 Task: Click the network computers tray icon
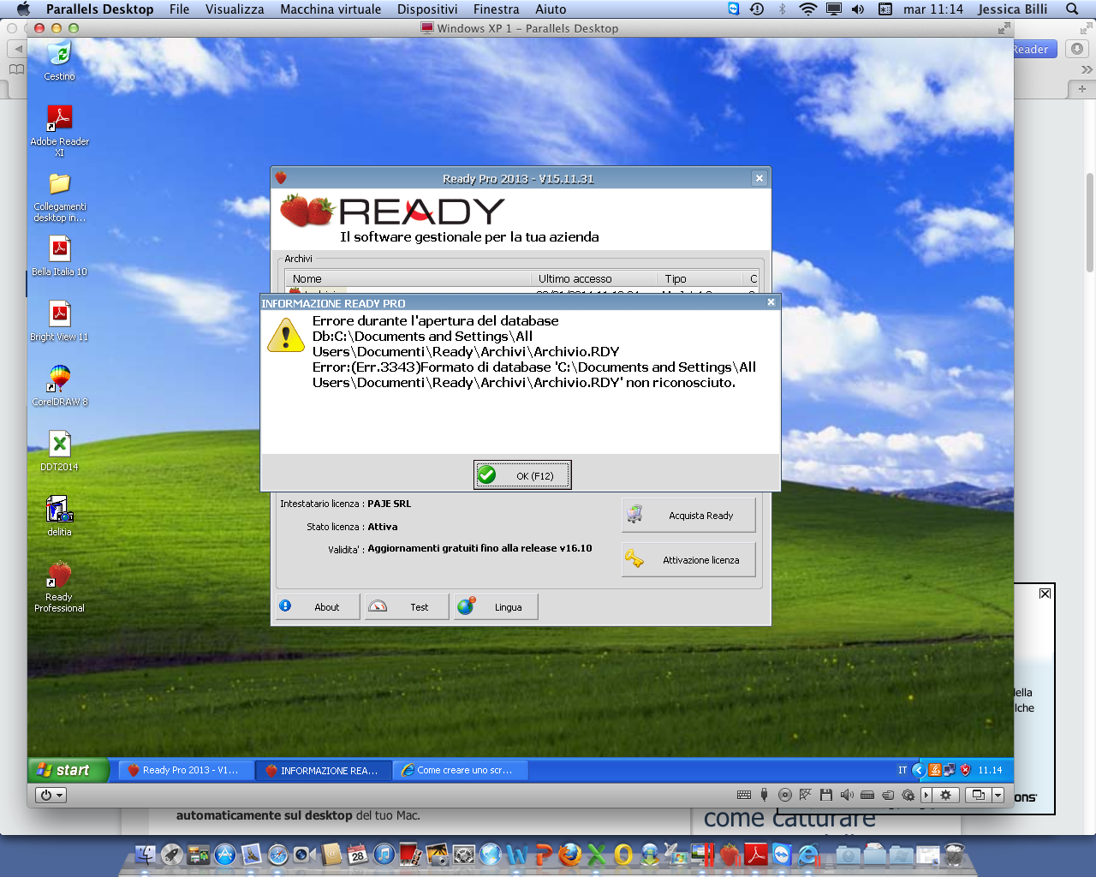coord(950,770)
